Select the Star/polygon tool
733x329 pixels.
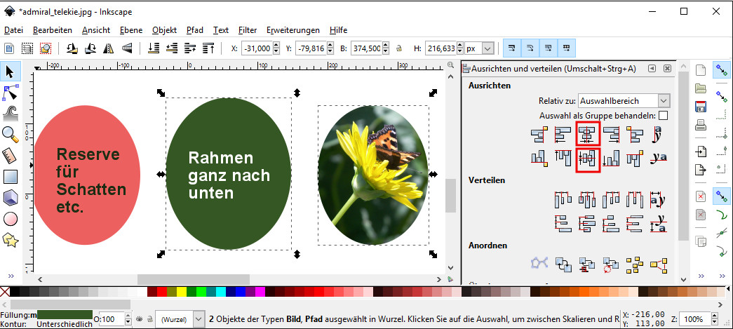pos(10,240)
